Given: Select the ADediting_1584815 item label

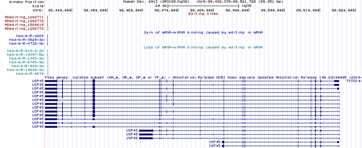Looking at the screenshot, I should (24, 25).
